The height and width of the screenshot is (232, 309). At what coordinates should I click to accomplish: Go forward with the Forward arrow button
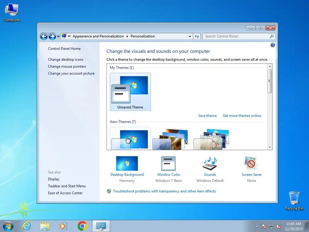coord(52,36)
